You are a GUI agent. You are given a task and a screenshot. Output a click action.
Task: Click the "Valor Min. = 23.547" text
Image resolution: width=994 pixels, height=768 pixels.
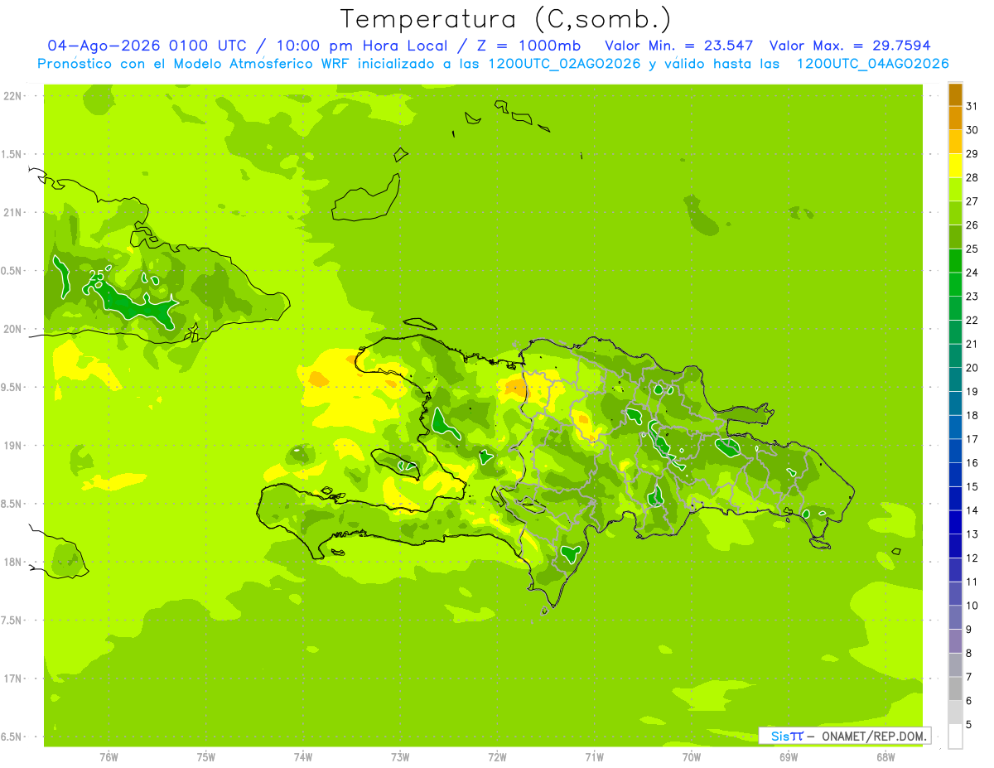678,46
